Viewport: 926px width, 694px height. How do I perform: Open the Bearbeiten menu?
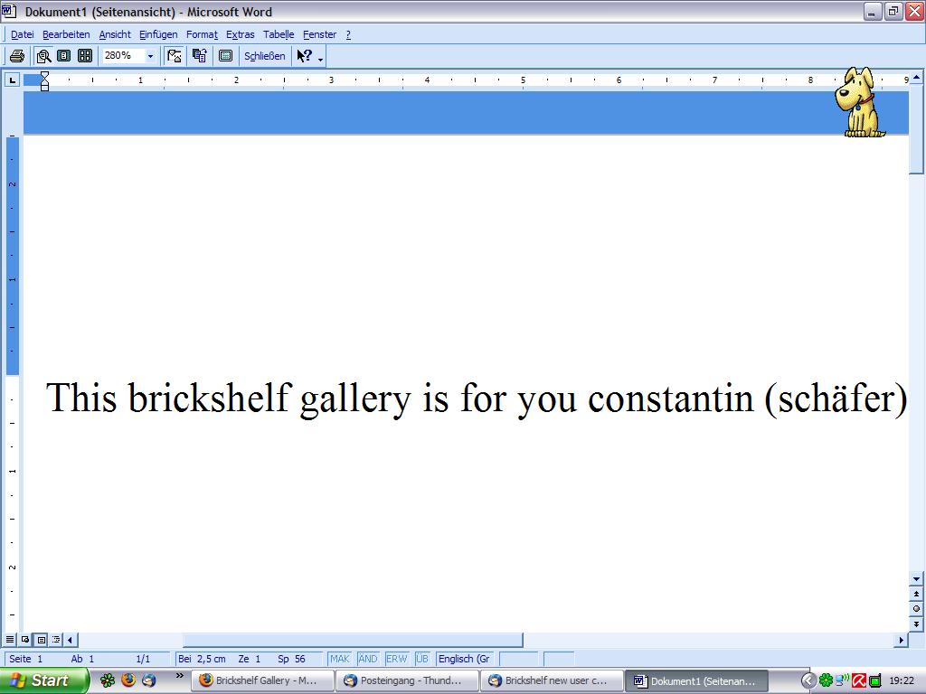pos(66,34)
